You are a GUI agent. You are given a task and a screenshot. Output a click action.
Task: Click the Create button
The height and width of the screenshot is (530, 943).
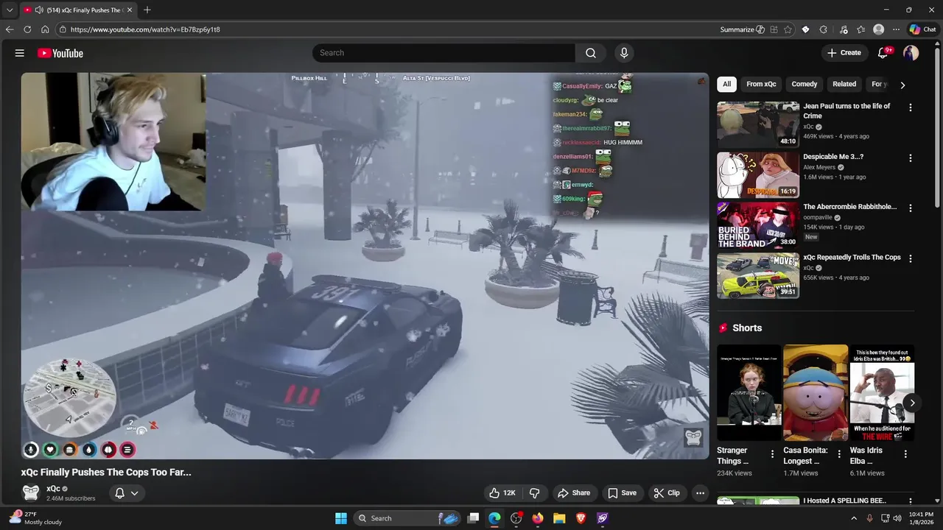click(844, 53)
